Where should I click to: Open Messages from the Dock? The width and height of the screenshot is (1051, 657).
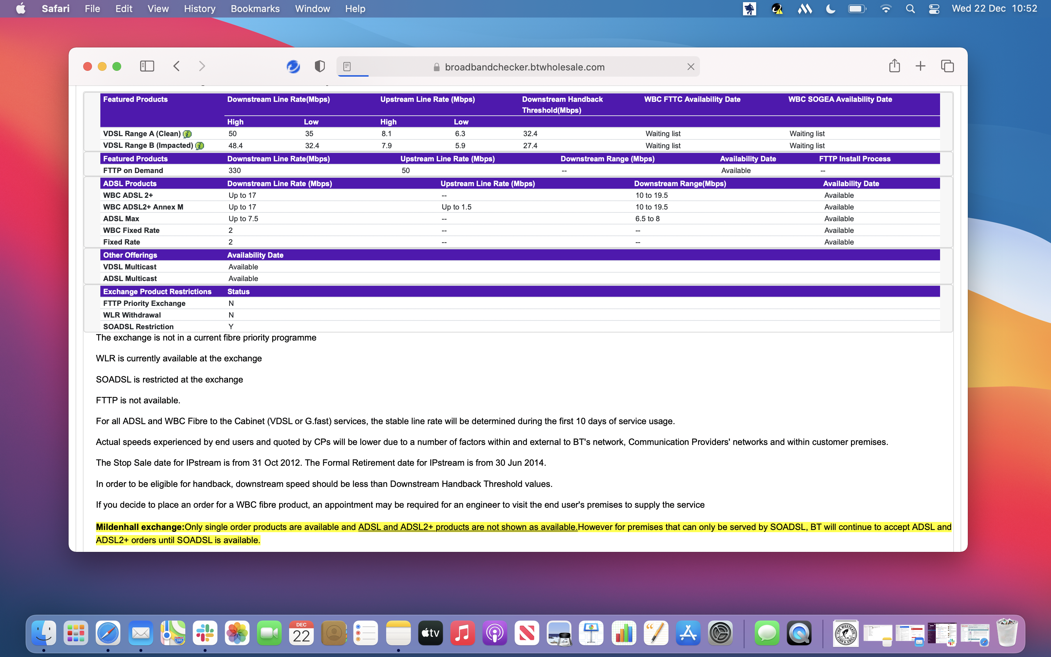[767, 633]
